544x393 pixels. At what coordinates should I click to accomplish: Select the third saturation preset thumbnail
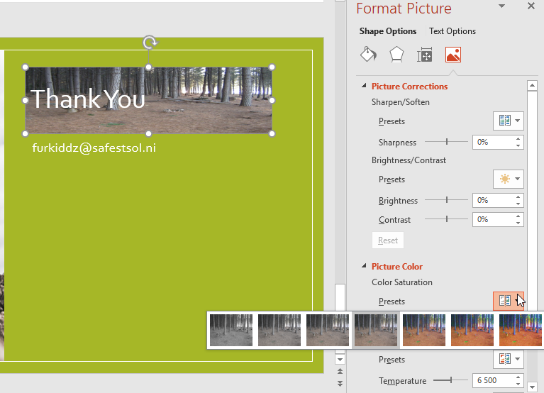(x=328, y=330)
